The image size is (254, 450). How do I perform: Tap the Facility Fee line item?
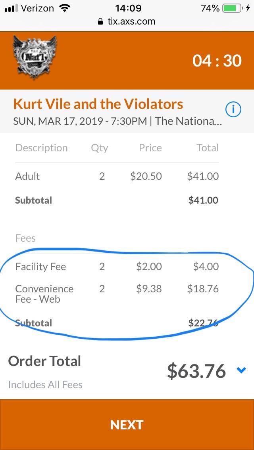(40, 267)
